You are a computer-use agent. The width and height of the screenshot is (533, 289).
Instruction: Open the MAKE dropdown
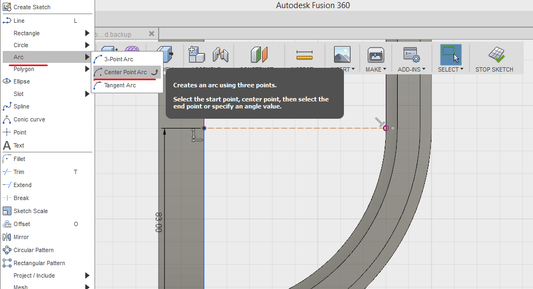click(375, 69)
